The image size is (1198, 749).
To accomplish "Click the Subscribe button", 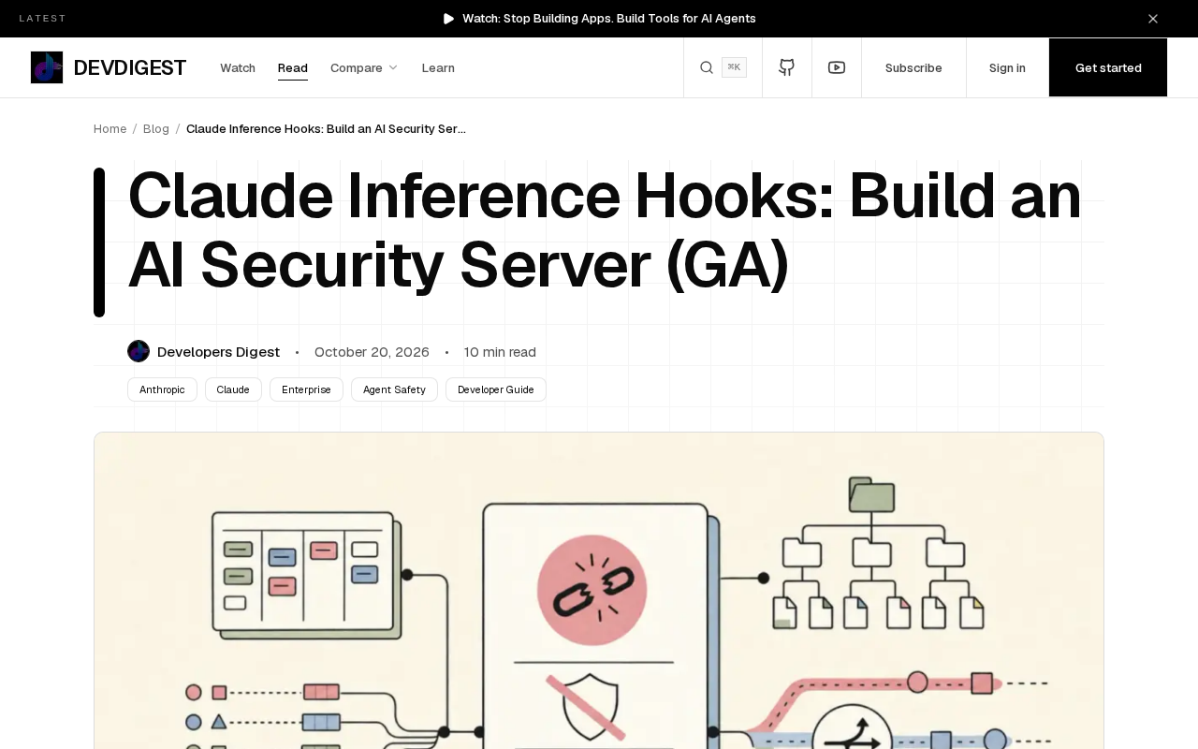I will tap(913, 67).
